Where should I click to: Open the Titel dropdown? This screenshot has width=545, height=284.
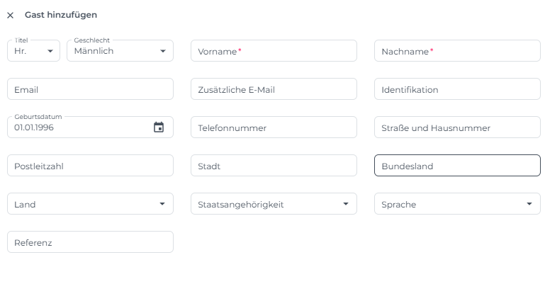(33, 51)
